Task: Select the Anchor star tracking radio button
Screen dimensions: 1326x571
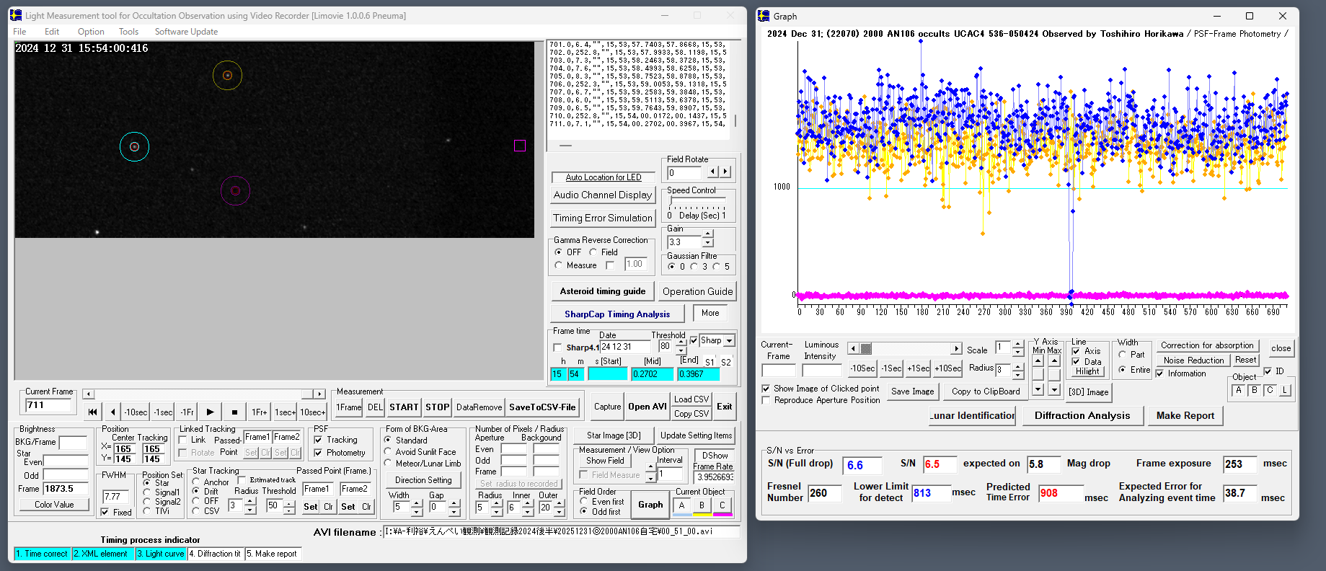Action: [196, 482]
